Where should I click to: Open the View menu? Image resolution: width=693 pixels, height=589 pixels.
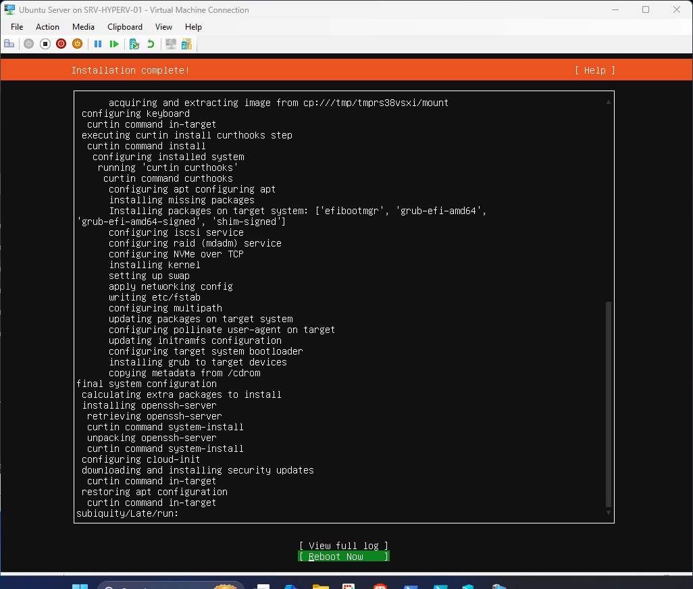pos(163,27)
